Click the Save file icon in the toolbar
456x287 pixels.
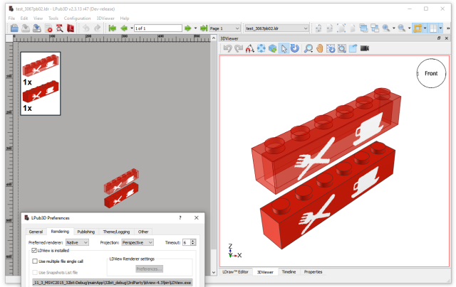point(26,28)
